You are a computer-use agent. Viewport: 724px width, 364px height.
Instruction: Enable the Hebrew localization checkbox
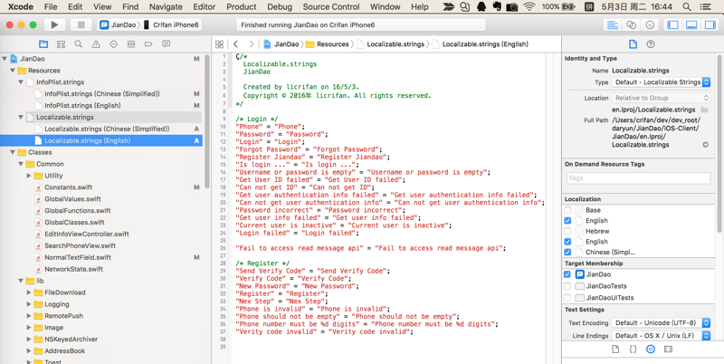click(x=567, y=231)
